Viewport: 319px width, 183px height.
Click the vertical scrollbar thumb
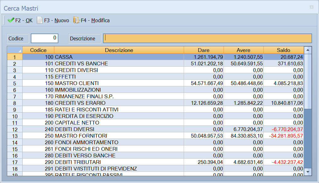(x=308, y=81)
